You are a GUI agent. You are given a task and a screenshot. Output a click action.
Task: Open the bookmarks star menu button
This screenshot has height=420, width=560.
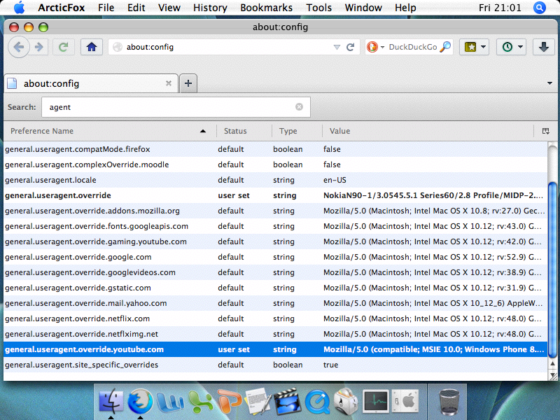click(470, 47)
